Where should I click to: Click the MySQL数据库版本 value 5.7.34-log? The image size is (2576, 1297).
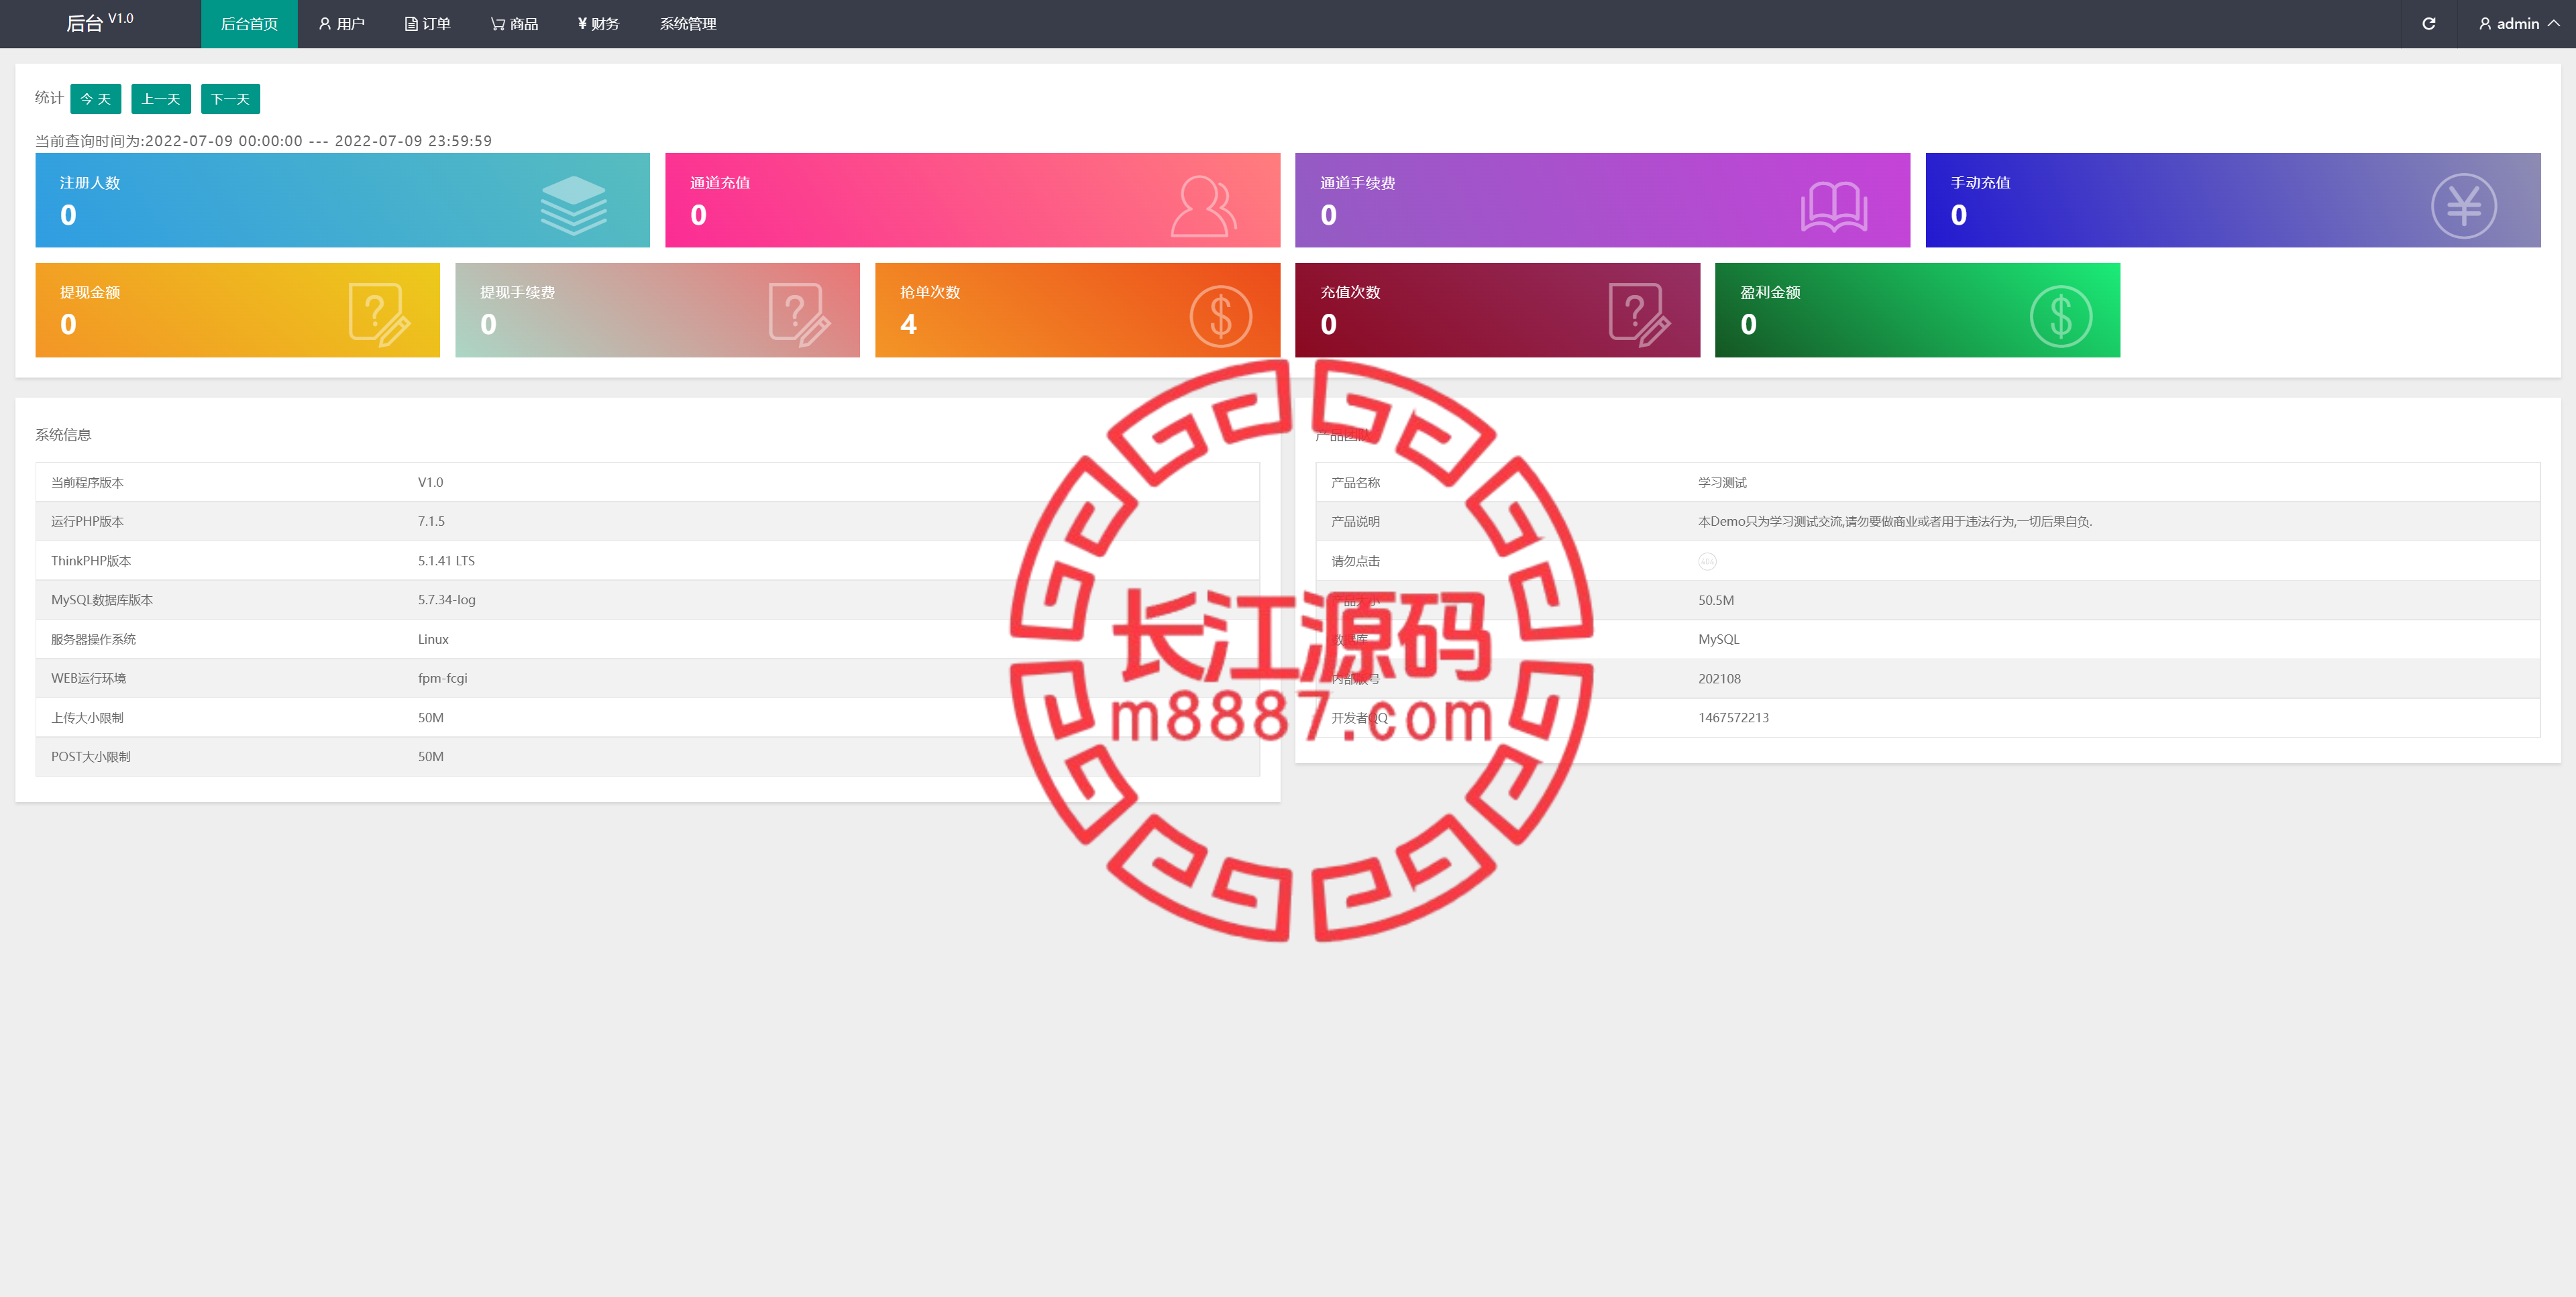(446, 600)
